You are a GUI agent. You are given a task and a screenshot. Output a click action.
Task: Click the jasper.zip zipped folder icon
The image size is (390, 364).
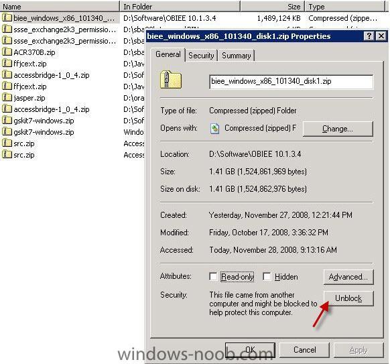(x=7, y=97)
